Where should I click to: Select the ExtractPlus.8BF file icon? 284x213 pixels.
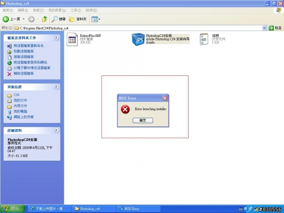tap(72, 39)
